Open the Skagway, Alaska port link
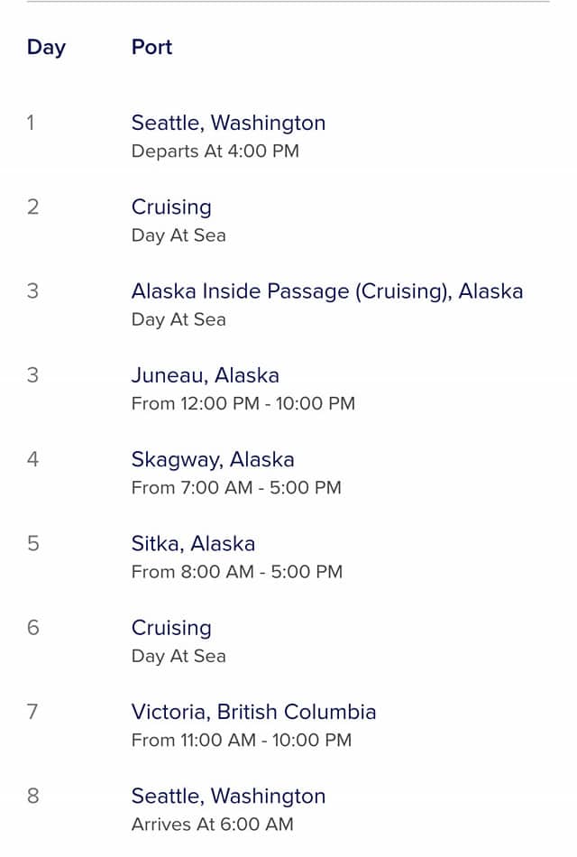This screenshot has width=577, height=857. point(213,460)
